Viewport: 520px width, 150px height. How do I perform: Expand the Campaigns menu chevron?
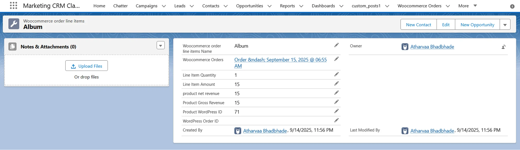coord(164,6)
